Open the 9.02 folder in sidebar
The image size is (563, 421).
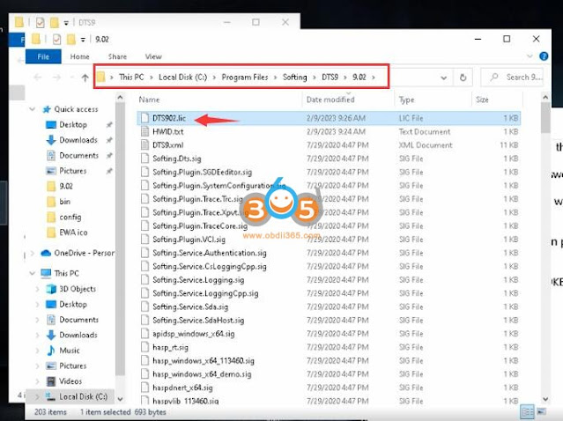[x=66, y=186]
